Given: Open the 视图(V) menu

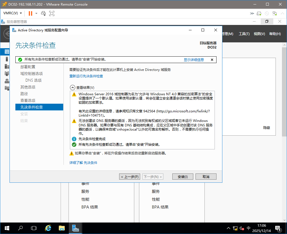Looking at the screenshot, I should [x=259, y=34].
